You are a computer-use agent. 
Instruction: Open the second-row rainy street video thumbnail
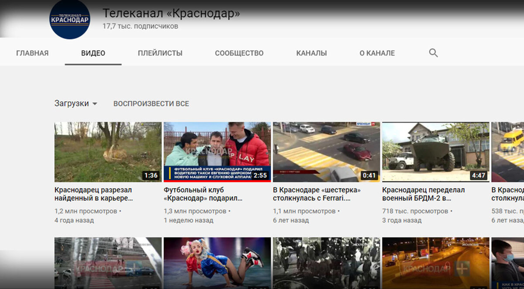108,263
